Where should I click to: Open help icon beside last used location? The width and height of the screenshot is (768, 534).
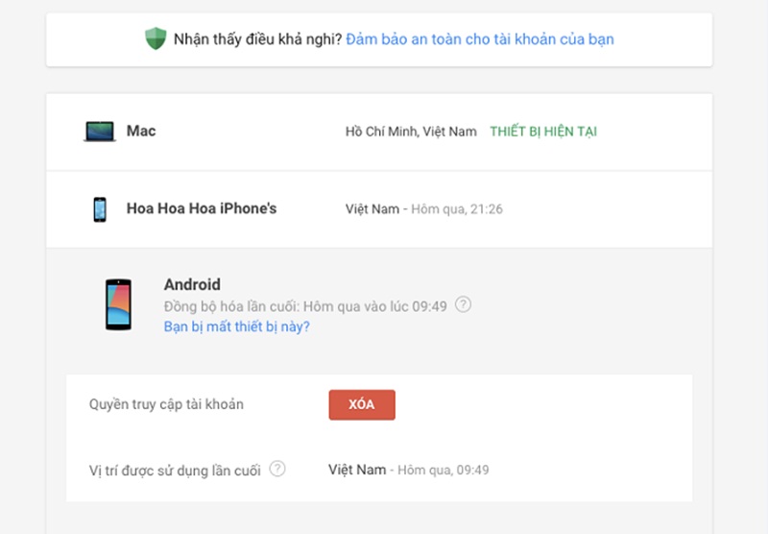click(x=277, y=469)
